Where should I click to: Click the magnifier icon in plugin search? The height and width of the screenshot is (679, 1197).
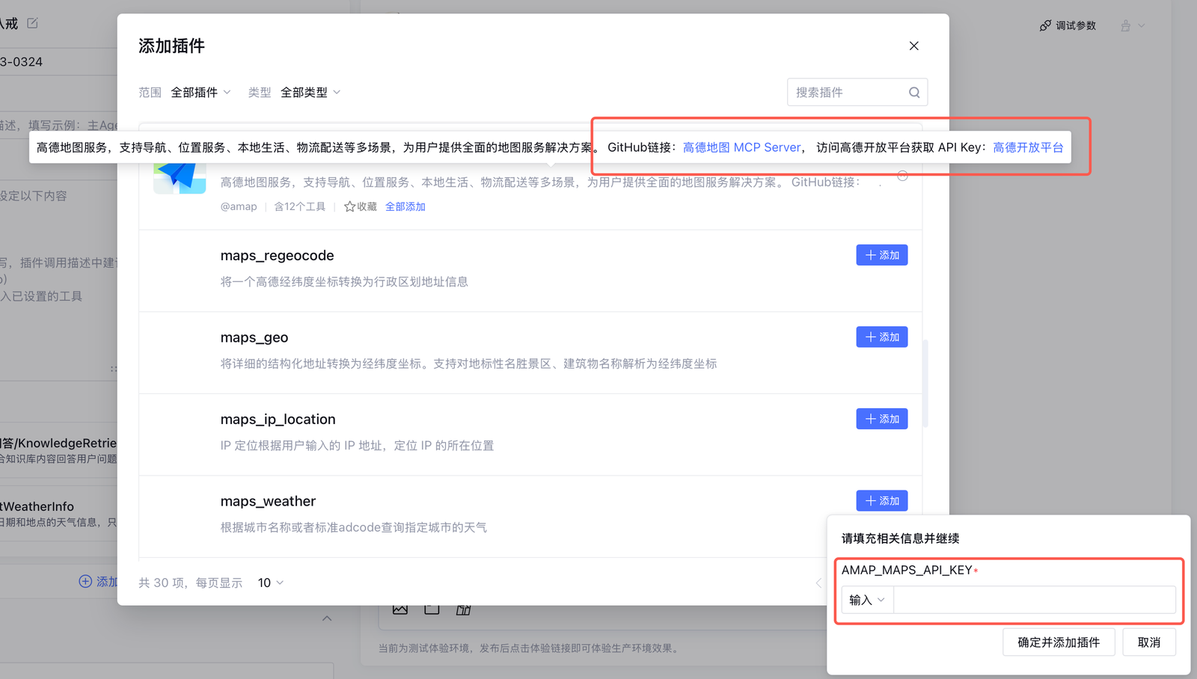click(913, 93)
